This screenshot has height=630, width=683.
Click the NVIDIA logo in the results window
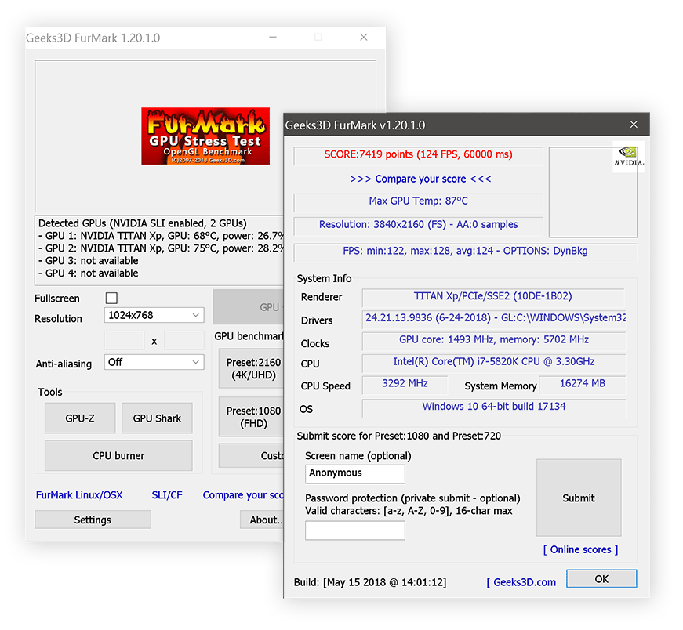pyautogui.click(x=628, y=156)
